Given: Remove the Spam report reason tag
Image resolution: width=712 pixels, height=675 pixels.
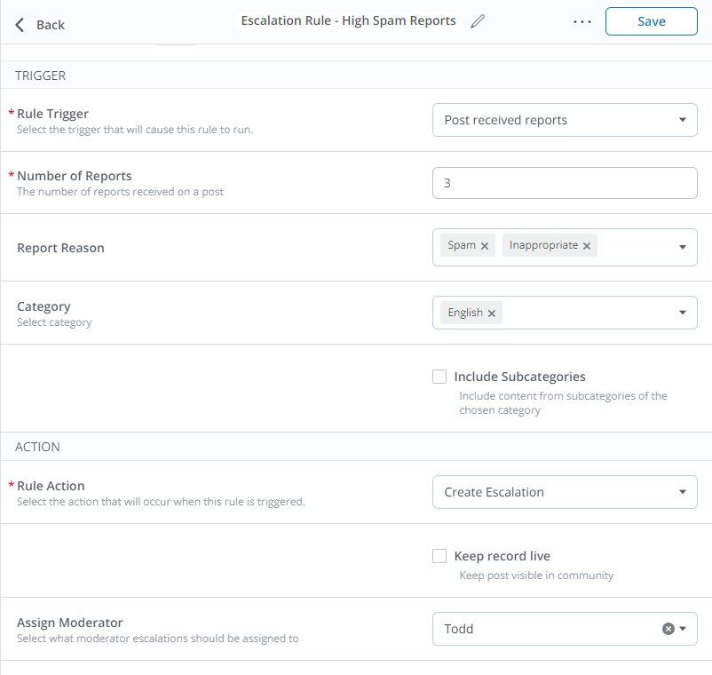Looking at the screenshot, I should pyautogui.click(x=484, y=245).
